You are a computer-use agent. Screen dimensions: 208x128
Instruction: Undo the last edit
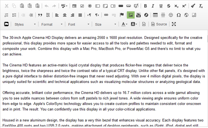[x=47, y=6]
